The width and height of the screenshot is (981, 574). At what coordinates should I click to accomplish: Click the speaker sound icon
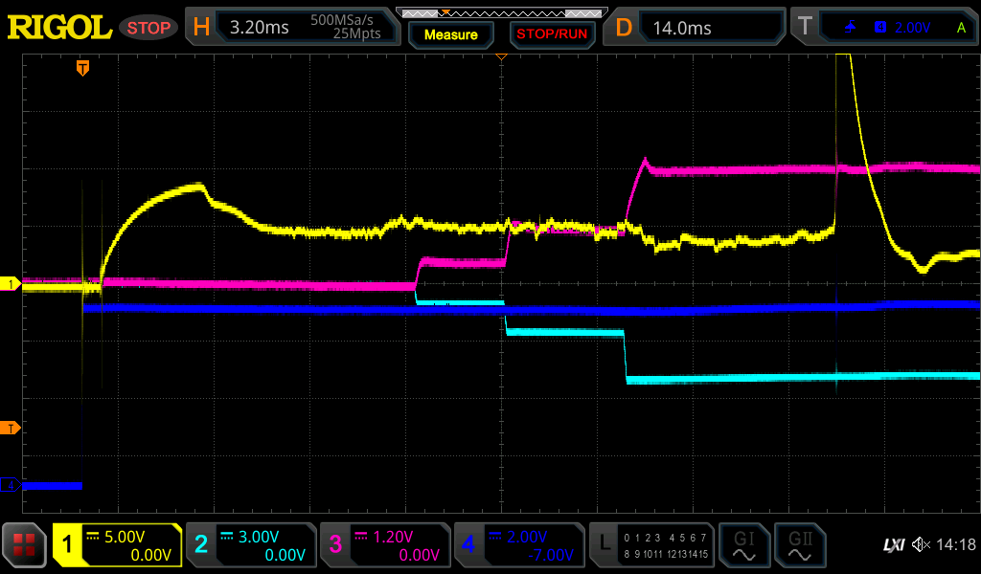pyautogui.click(x=921, y=545)
